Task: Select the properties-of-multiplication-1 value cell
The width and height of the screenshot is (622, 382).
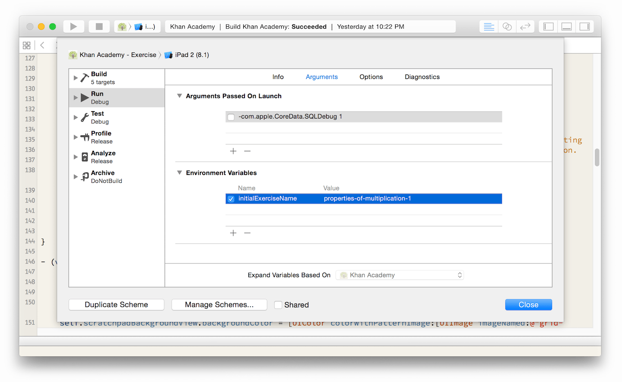Action: click(368, 198)
